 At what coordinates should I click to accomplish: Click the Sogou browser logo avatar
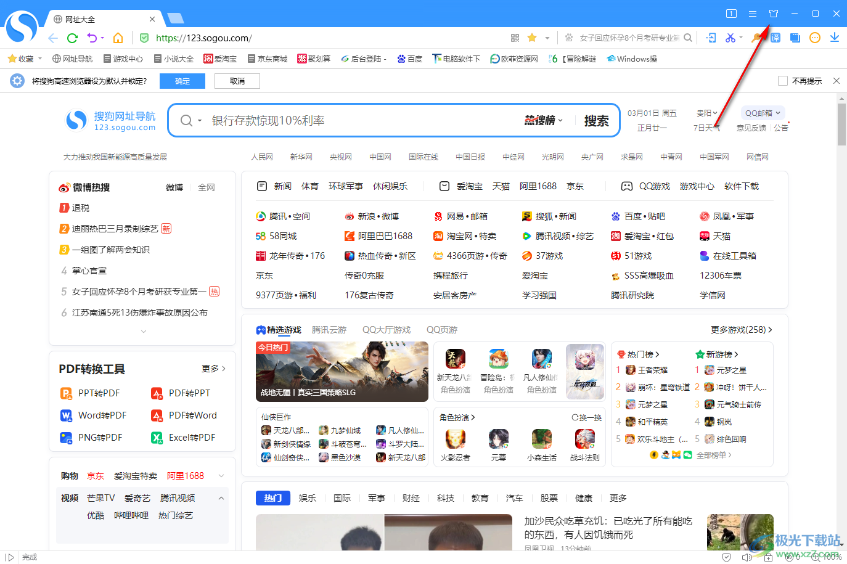[22, 28]
